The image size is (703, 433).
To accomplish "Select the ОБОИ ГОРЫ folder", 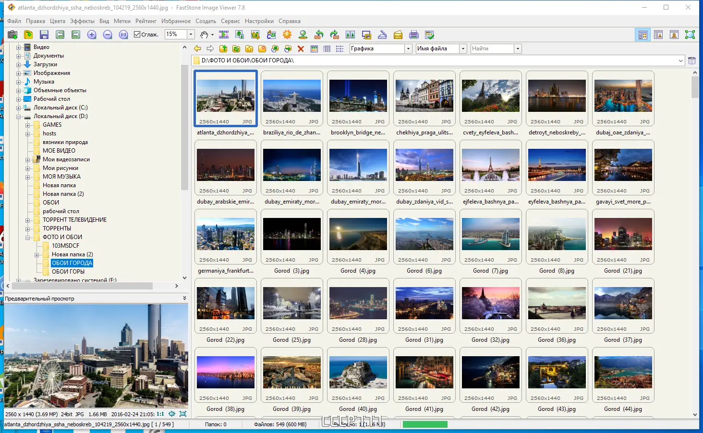I will 68,272.
